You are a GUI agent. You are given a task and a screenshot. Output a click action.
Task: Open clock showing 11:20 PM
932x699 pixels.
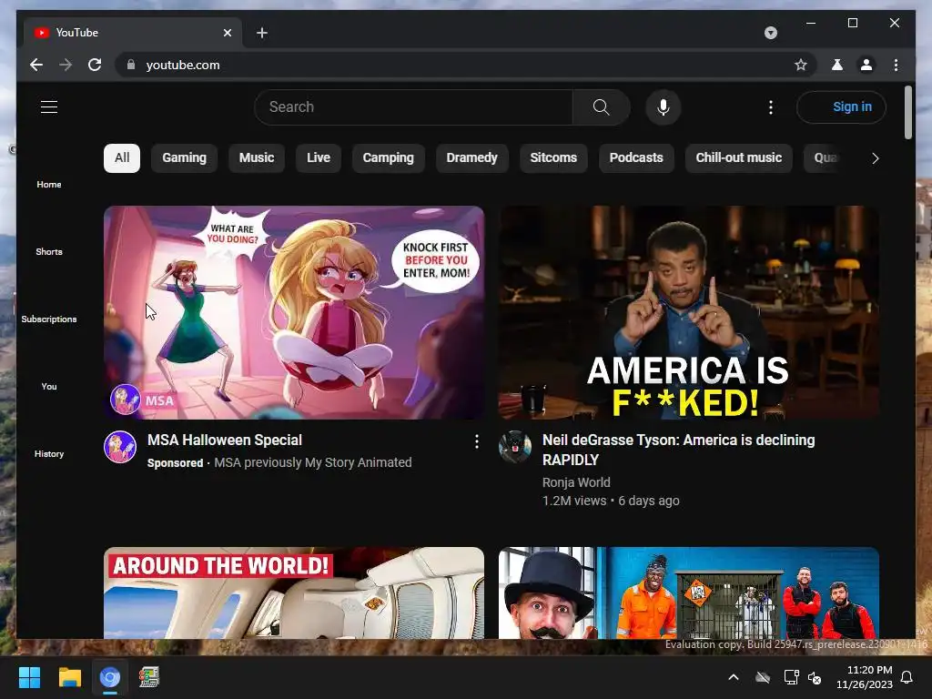(x=865, y=677)
